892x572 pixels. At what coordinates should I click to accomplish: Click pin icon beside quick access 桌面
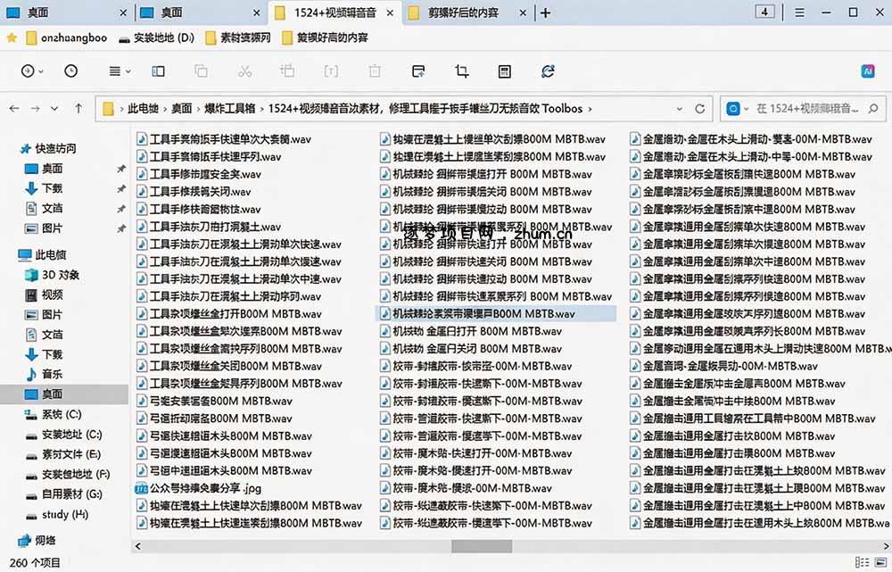tap(120, 169)
